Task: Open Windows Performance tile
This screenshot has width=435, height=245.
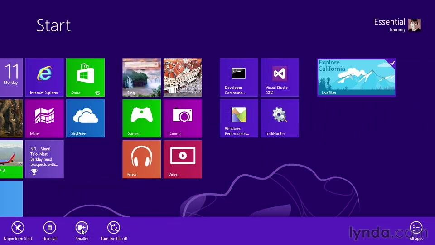Action: [239, 118]
